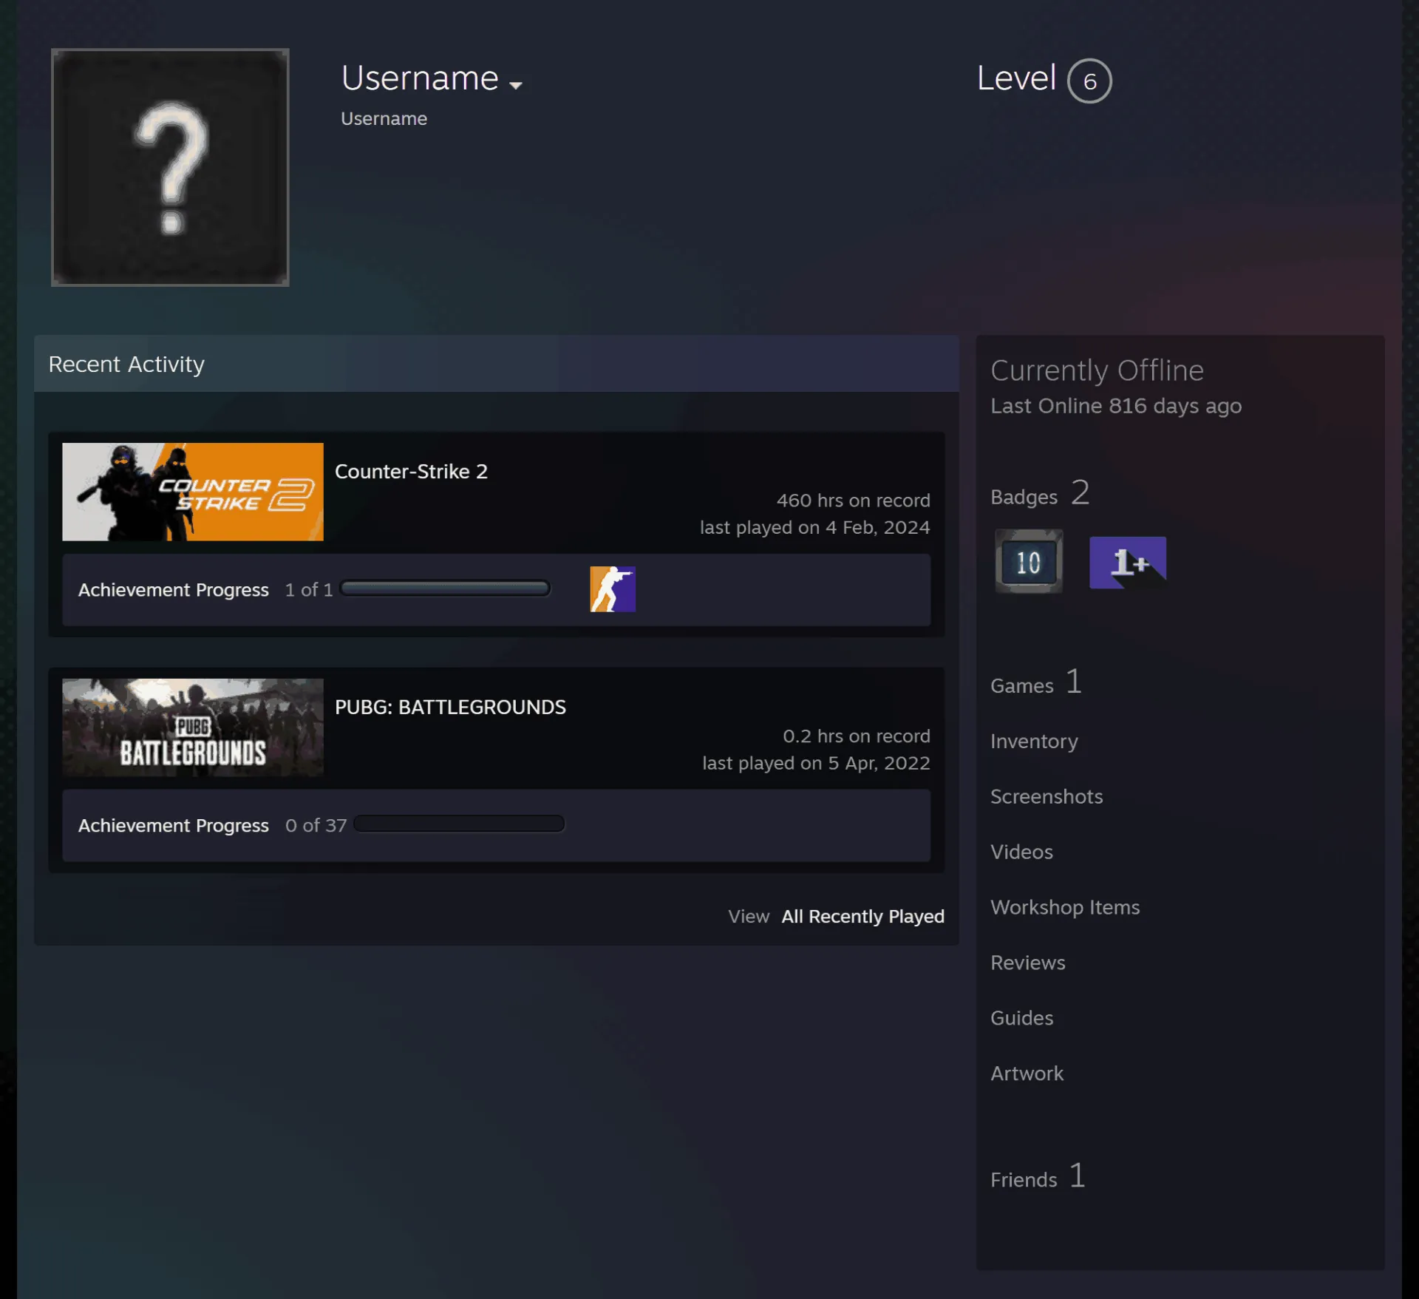Image resolution: width=1419 pixels, height=1299 pixels.
Task: View Counter-Strike 2 achievement progress bar
Action: [445, 589]
